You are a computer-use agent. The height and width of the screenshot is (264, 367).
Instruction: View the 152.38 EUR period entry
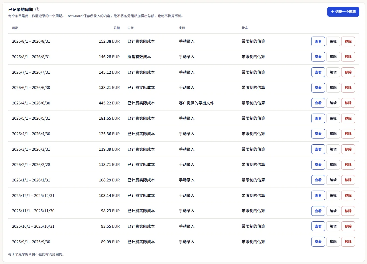[x=318, y=42]
